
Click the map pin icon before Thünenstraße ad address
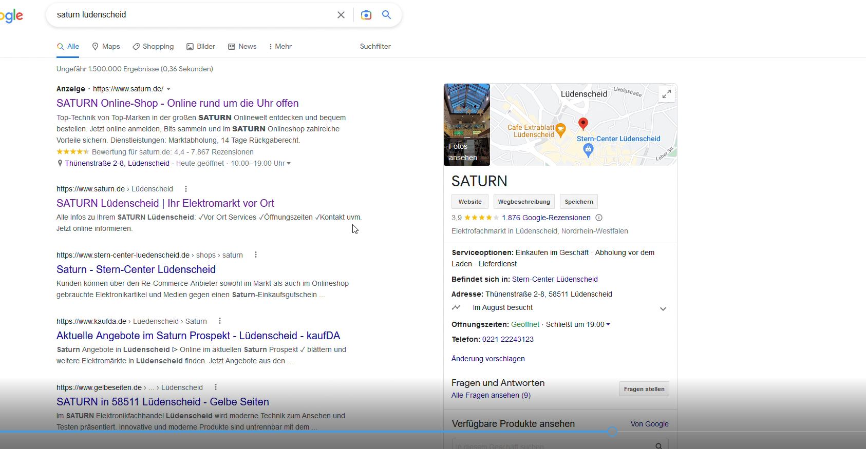click(60, 163)
